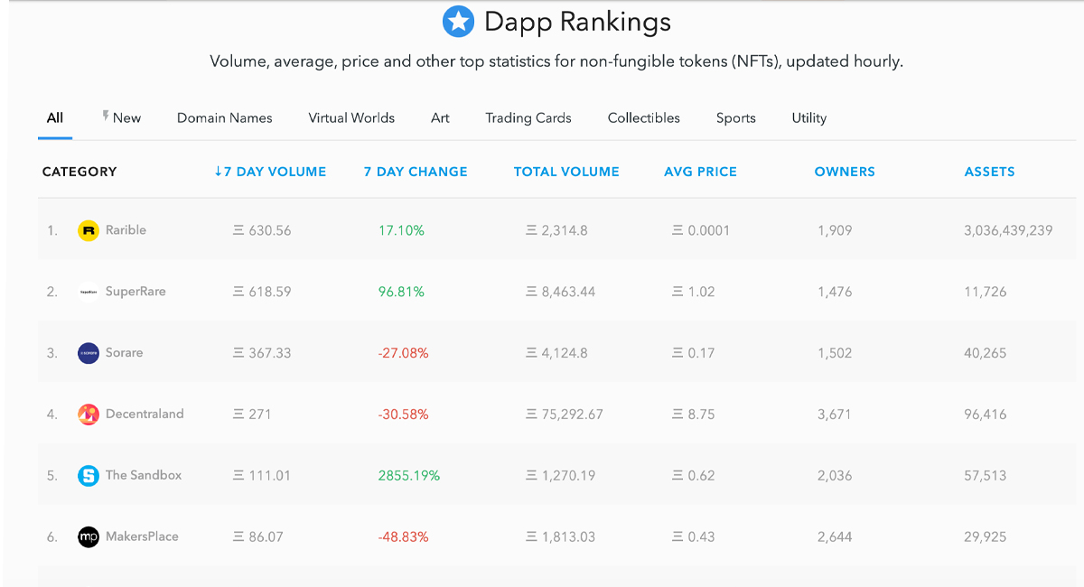Viewport: 1084px width, 587px height.
Task: Open the MakersPlace dapp link
Action: point(142,536)
